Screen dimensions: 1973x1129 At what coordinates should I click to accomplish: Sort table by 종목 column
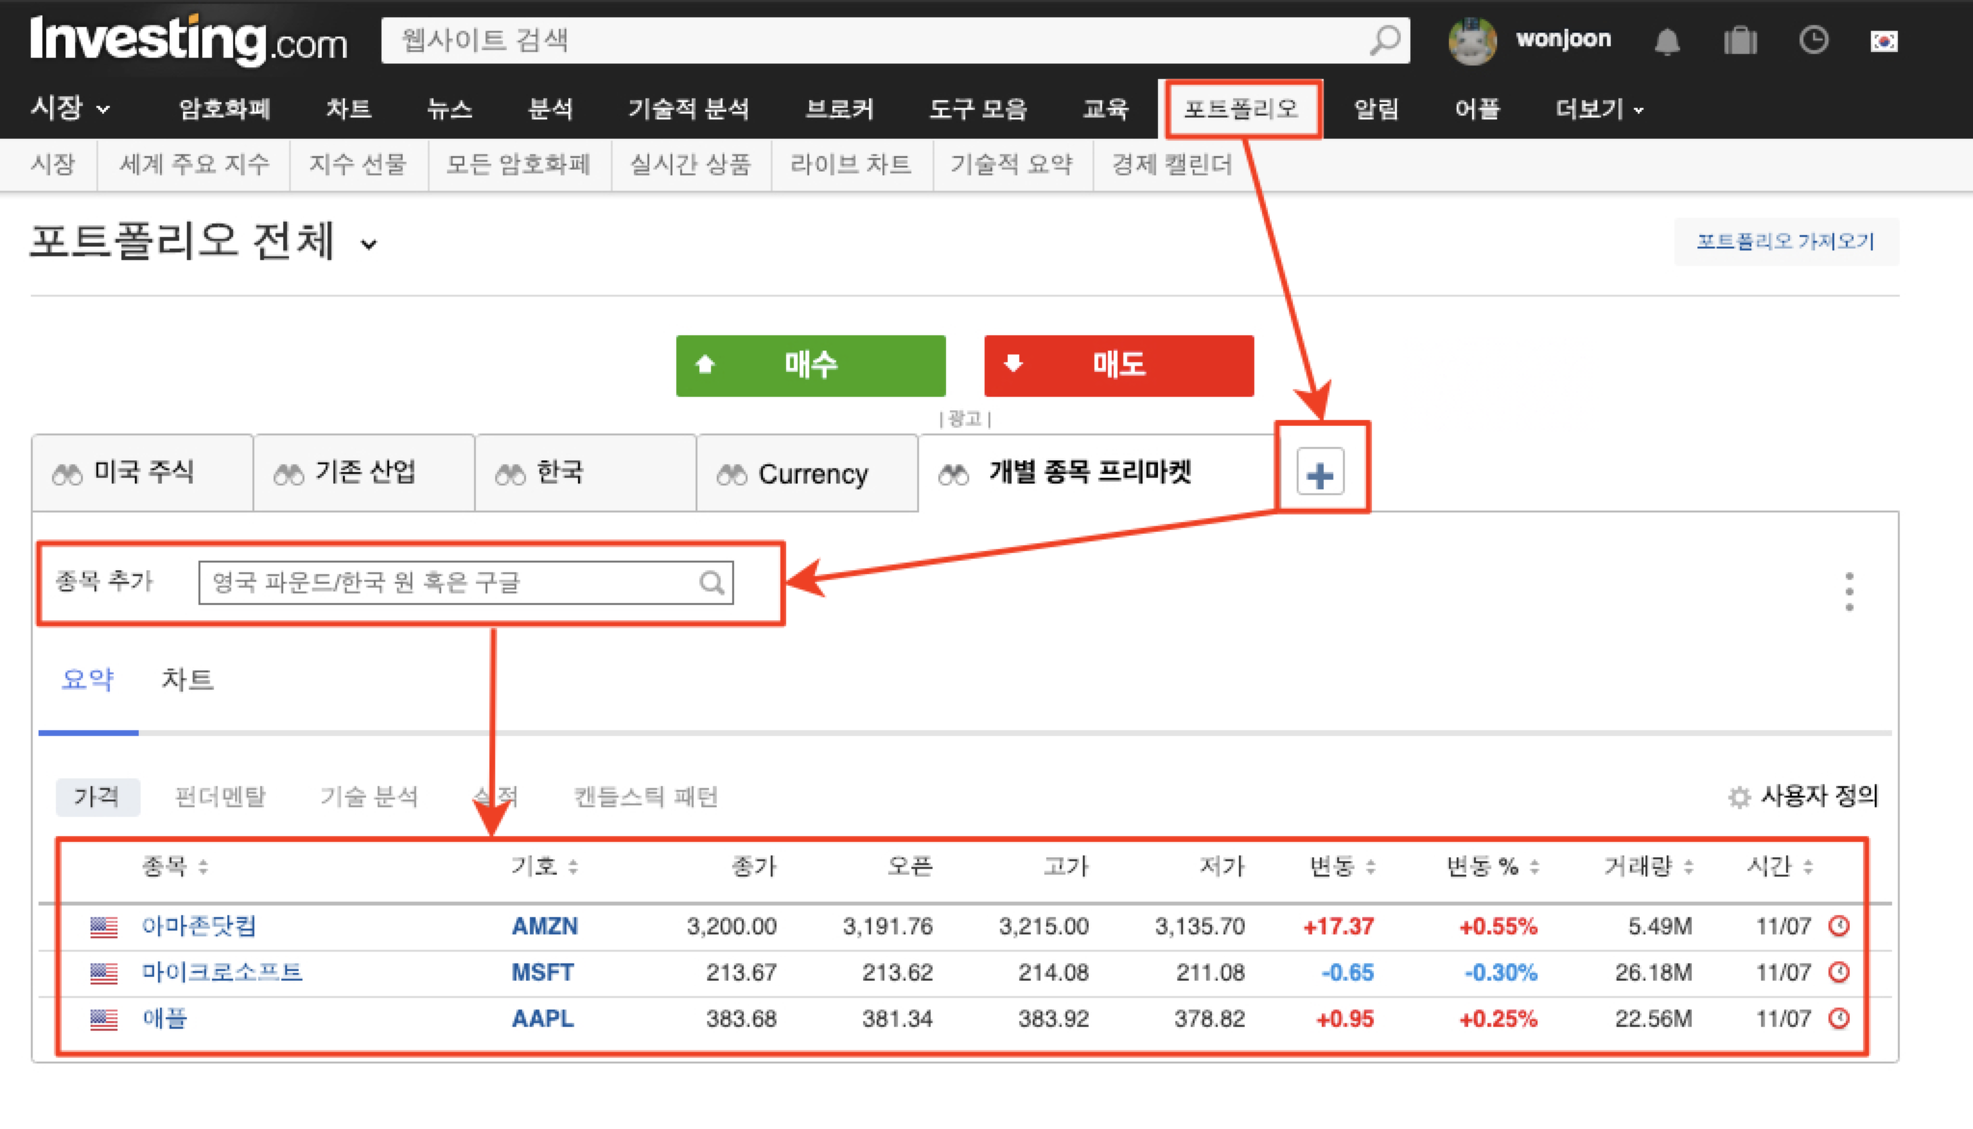[174, 867]
